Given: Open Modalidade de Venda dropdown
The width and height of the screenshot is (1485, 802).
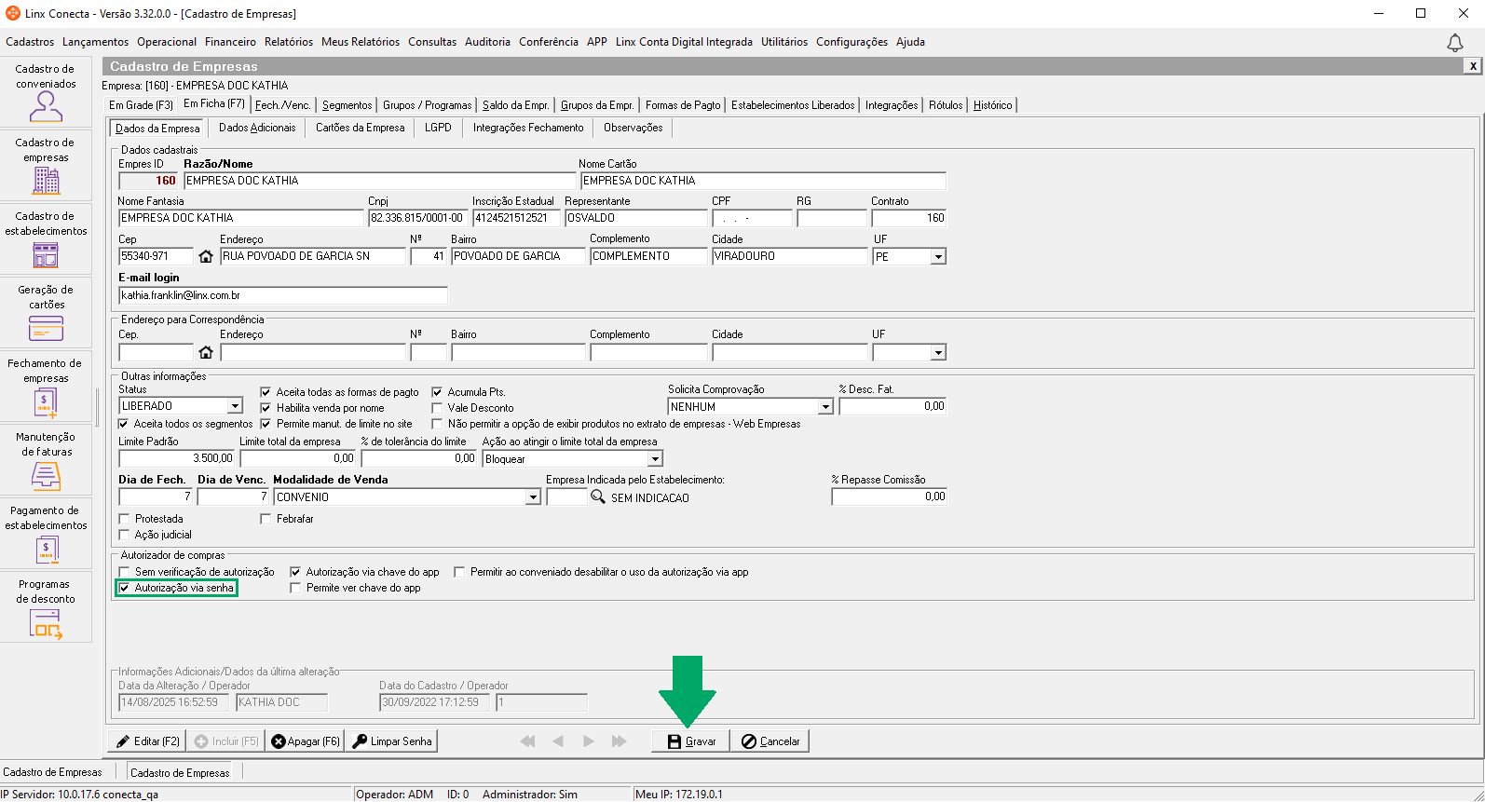Looking at the screenshot, I should click(533, 497).
